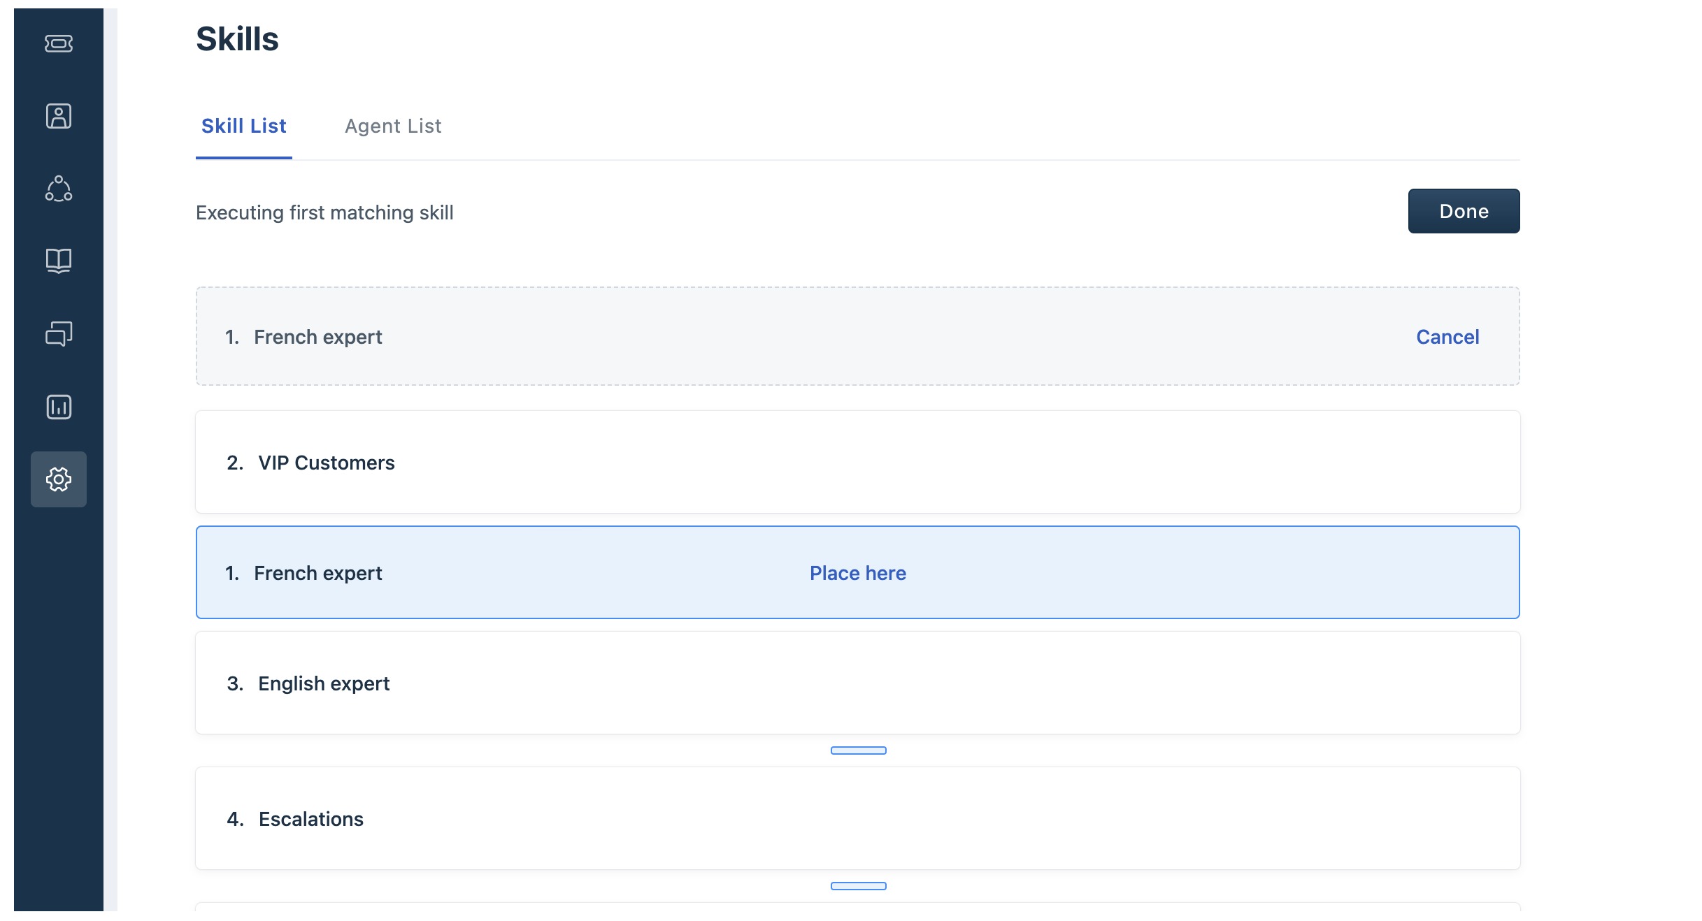This screenshot has height=921, width=1702.
Task: Click drop marker below Escalations
Action: tap(858, 886)
